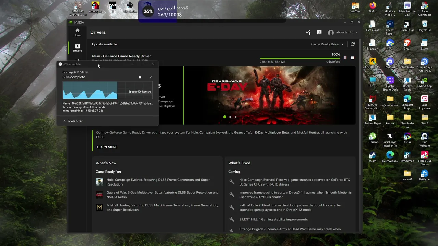The image size is (438, 246).
Task: Open the Game Ready Driver type dropdown
Action: point(327,44)
